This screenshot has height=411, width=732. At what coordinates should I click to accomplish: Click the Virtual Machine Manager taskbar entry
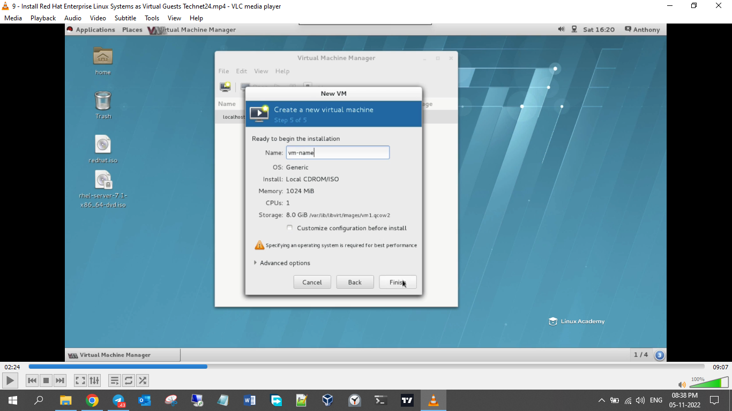[x=123, y=355]
